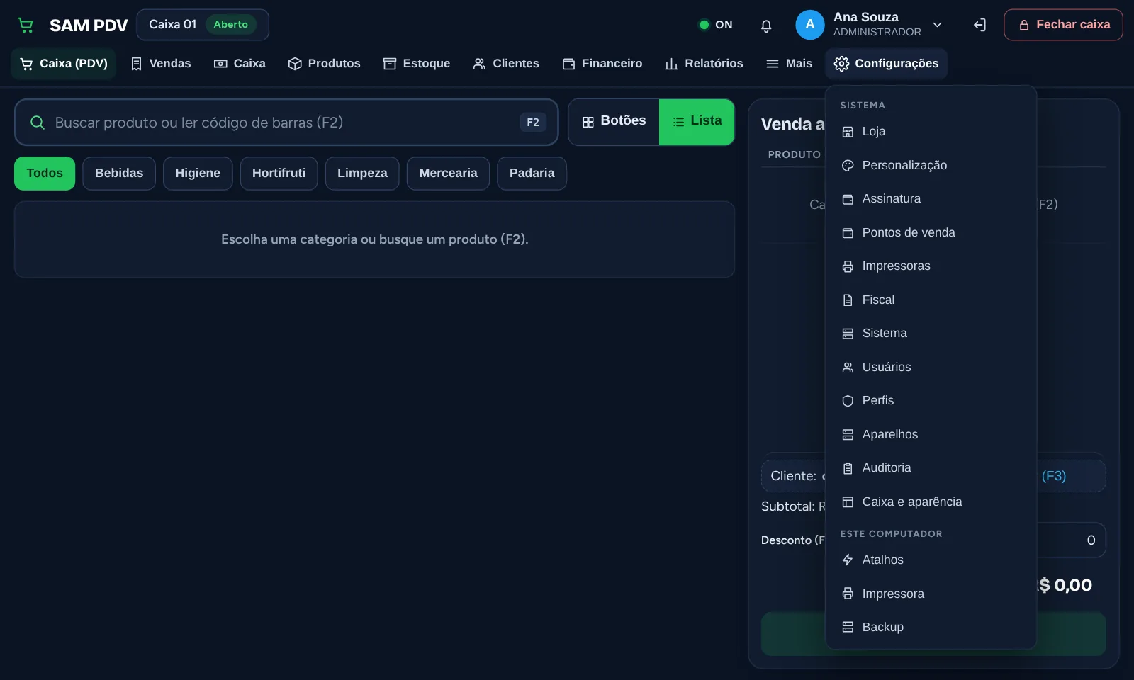Open the Caixa 01 Aberto selector

tap(203, 25)
